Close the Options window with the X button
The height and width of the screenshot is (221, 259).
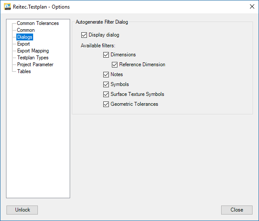pyautogui.click(x=252, y=7)
